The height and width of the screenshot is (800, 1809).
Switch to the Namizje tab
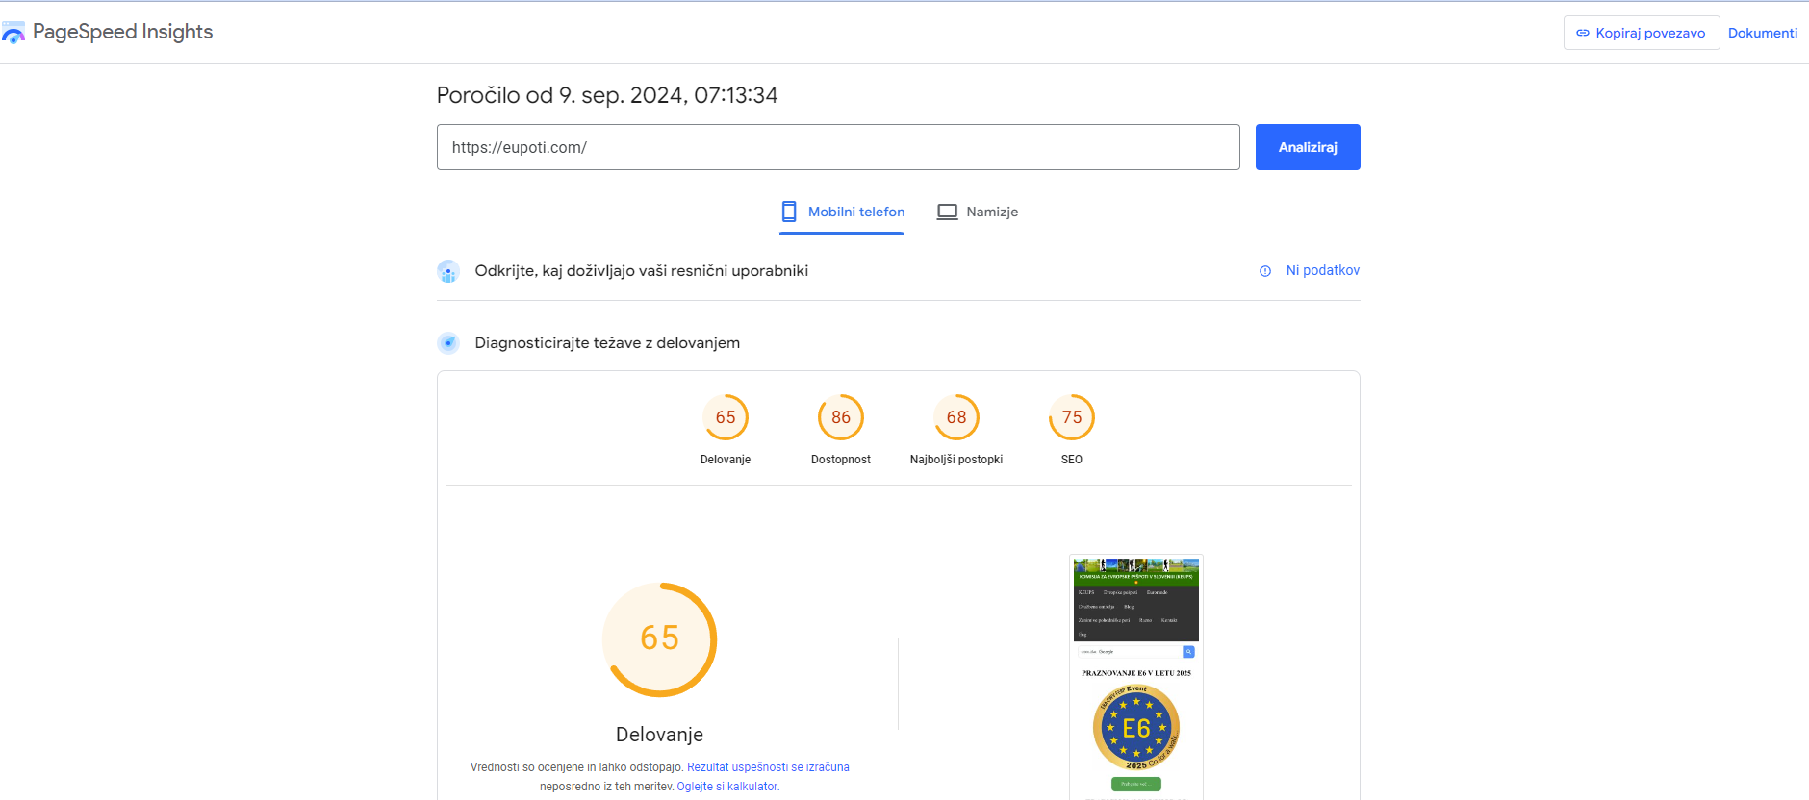click(991, 212)
